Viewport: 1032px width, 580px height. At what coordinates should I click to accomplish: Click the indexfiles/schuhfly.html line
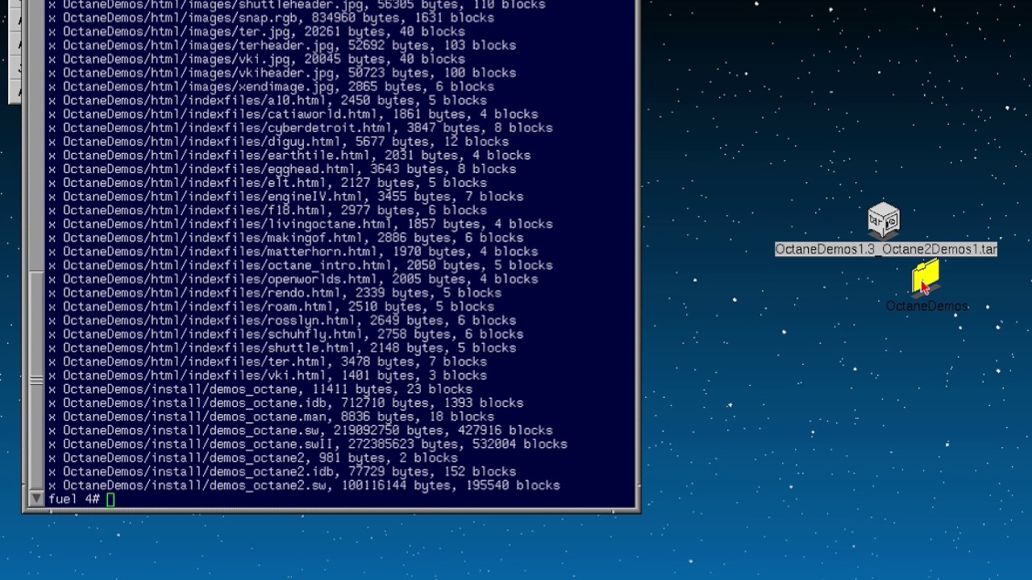(285, 335)
